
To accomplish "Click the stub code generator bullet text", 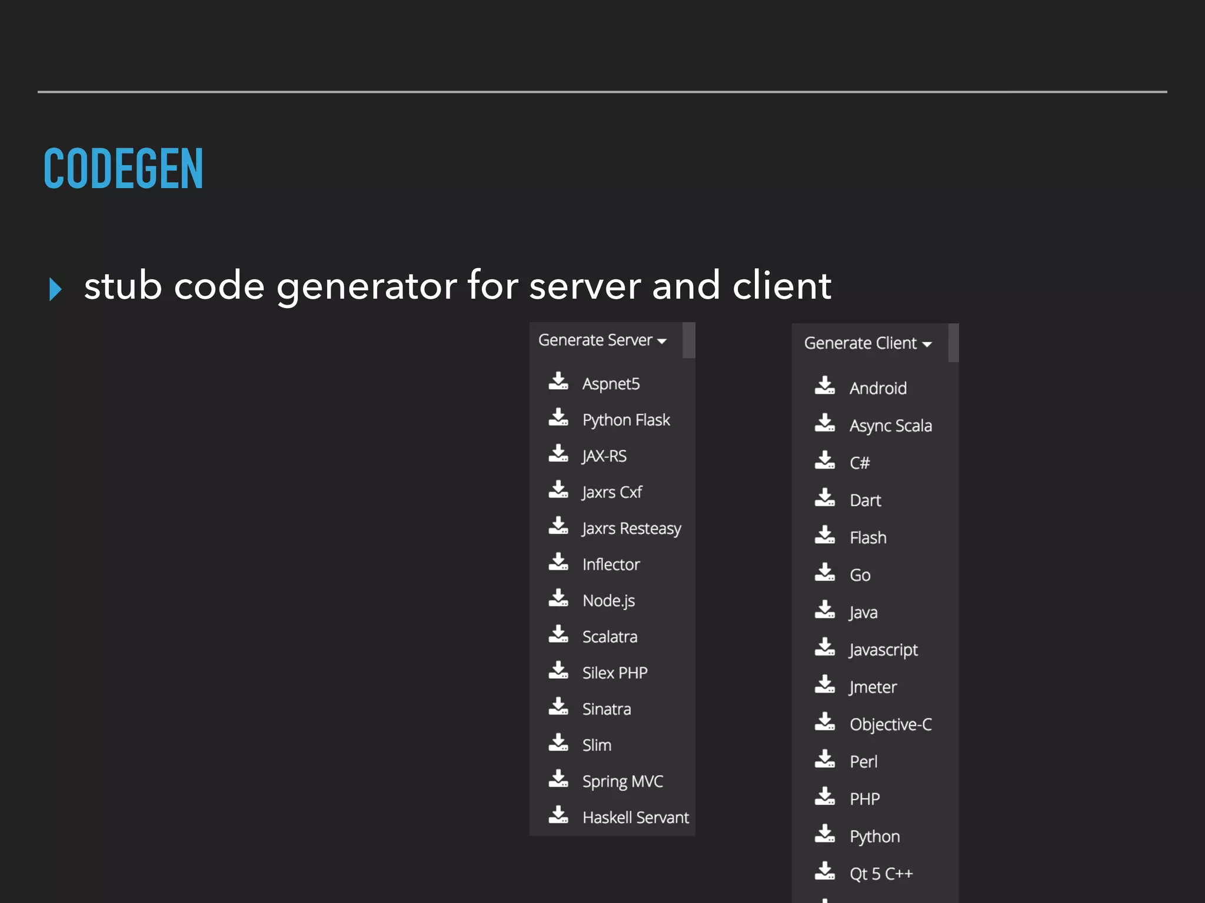I will point(458,286).
